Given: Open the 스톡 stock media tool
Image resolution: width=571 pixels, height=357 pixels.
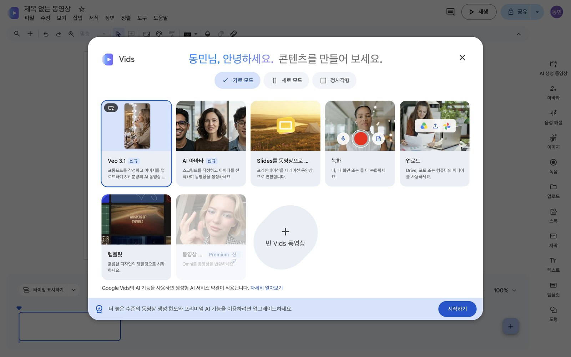Looking at the screenshot, I should pyautogui.click(x=553, y=216).
